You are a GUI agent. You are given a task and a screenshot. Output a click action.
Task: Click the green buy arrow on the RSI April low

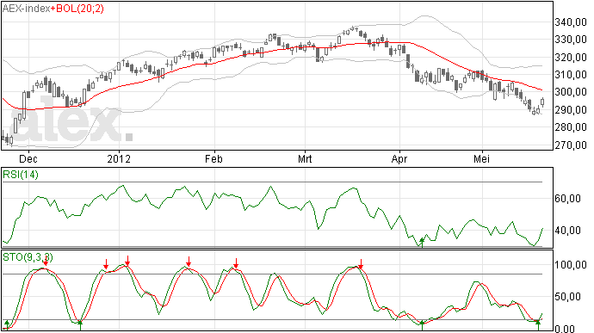pyautogui.click(x=423, y=242)
